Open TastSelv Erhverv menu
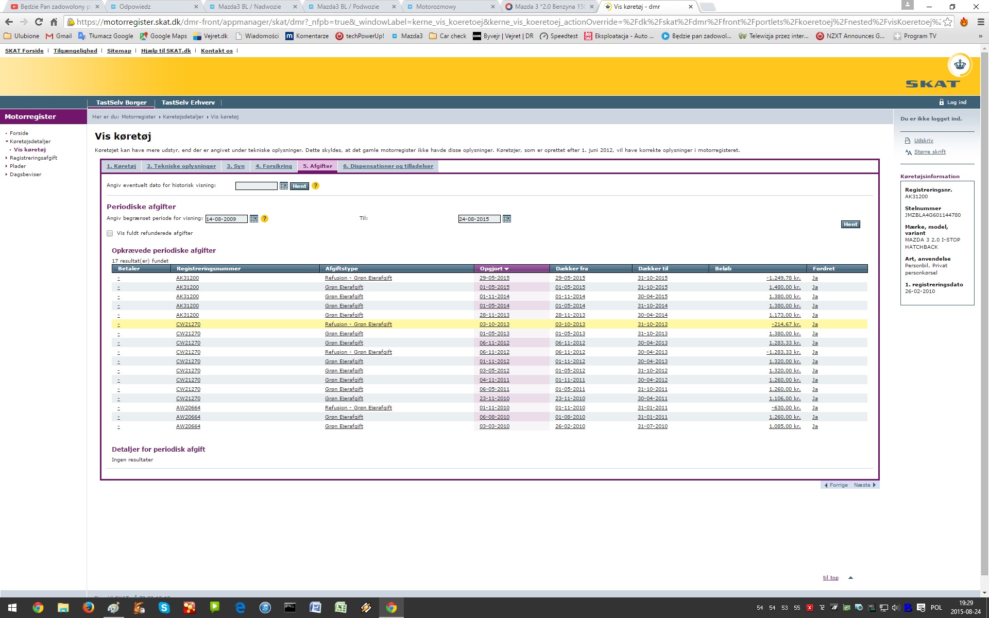This screenshot has height=618, width=989. (188, 102)
